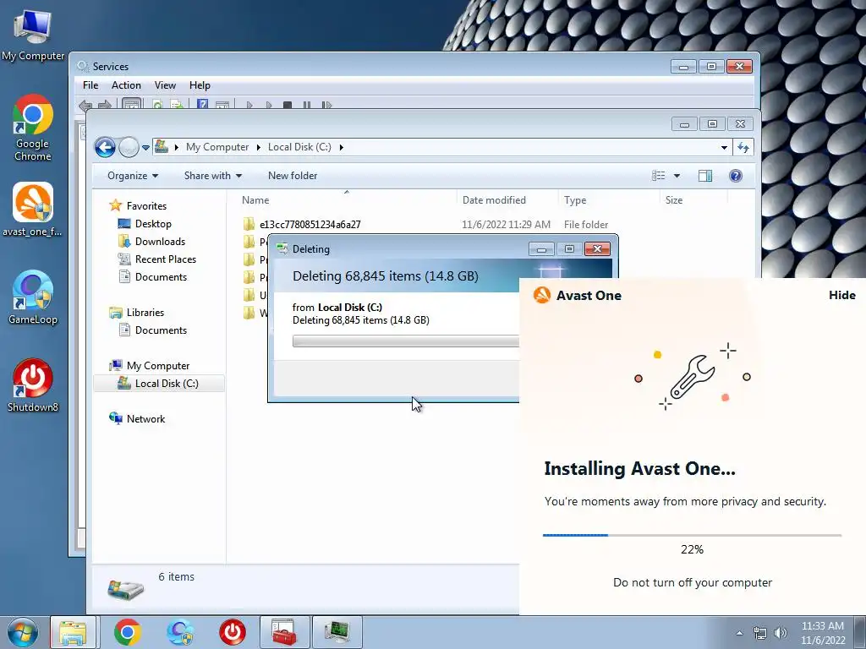Select the avast_one_f... installer desktop icon
866x649 pixels.
33,210
